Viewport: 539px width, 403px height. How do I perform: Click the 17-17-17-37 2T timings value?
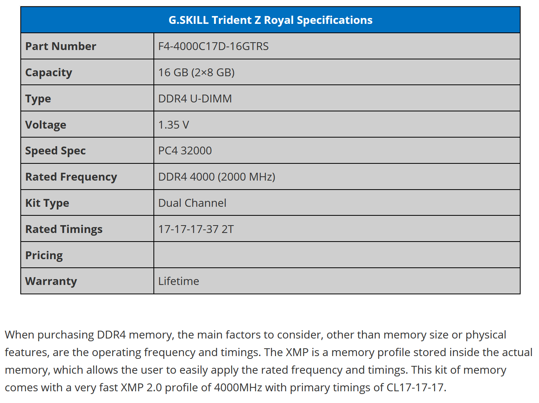pos(196,229)
